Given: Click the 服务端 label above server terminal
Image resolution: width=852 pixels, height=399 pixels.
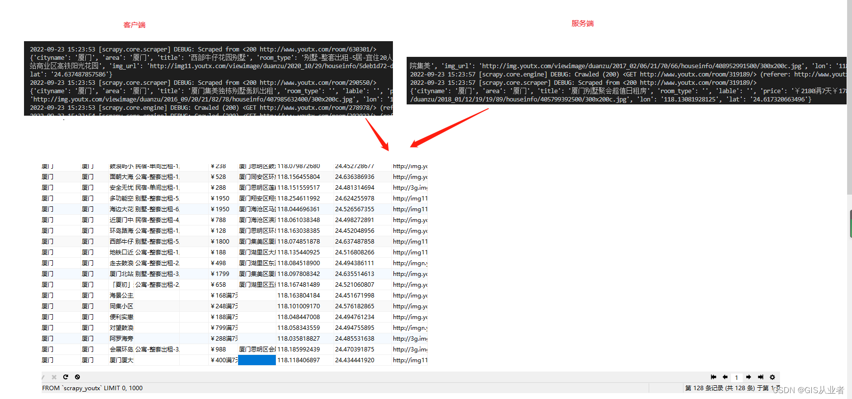Looking at the screenshot, I should point(583,24).
